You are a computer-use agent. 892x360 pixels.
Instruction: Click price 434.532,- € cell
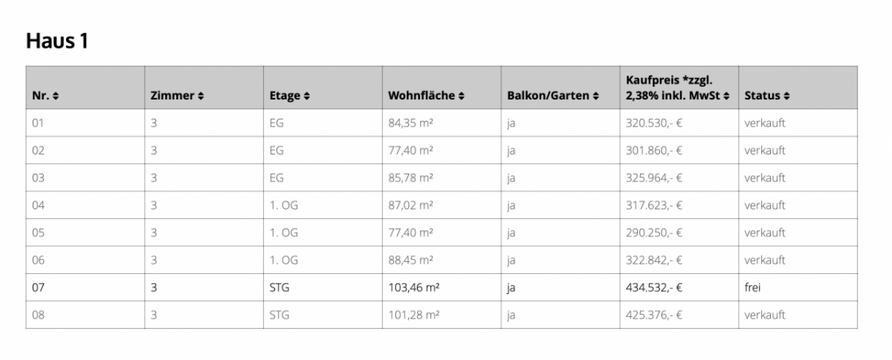point(654,288)
